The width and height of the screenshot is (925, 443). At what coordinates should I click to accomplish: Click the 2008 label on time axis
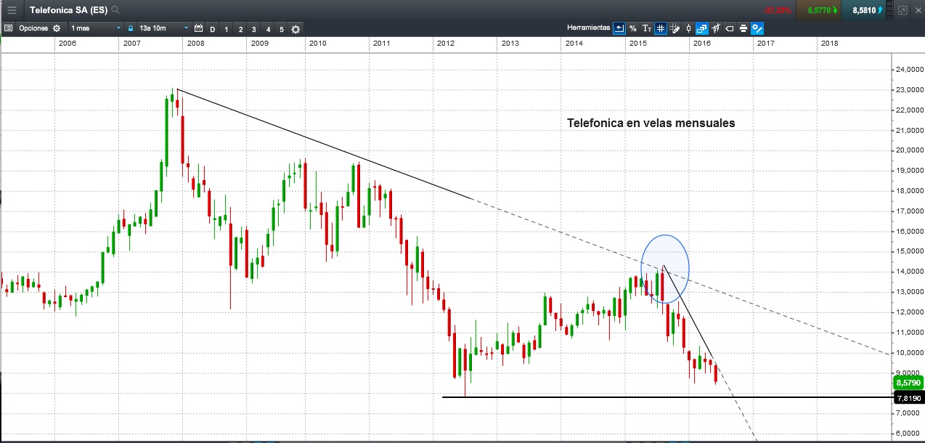tap(195, 44)
